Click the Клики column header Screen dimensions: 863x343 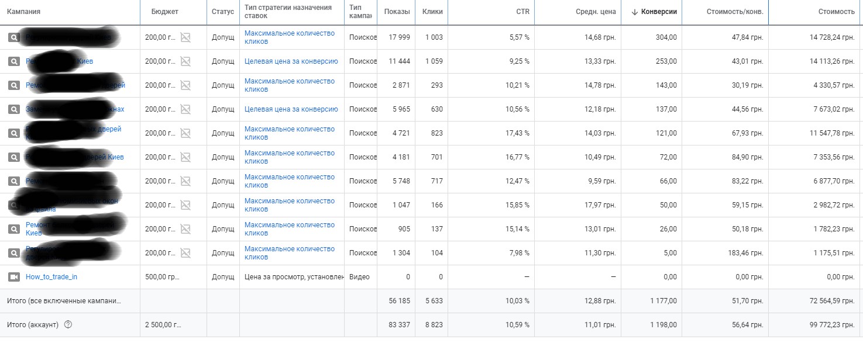point(432,12)
